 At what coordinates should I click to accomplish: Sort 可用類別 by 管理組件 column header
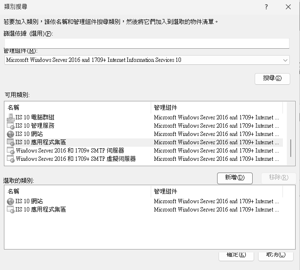[217, 108]
